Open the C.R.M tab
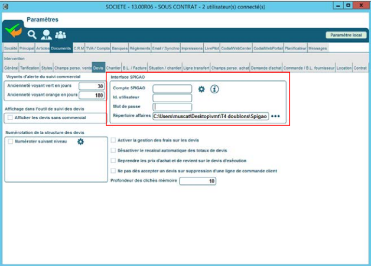The height and width of the screenshot is (266, 371). click(79, 48)
